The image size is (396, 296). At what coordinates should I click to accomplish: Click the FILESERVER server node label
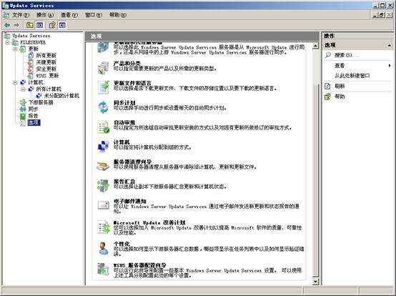point(33,42)
